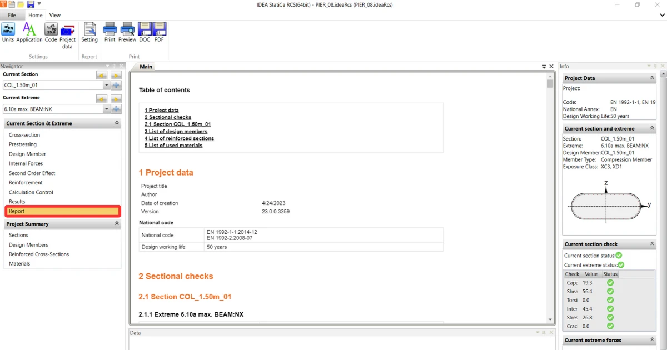This screenshot has width=667, height=350.
Task: Open the Units settings
Action: point(8,32)
